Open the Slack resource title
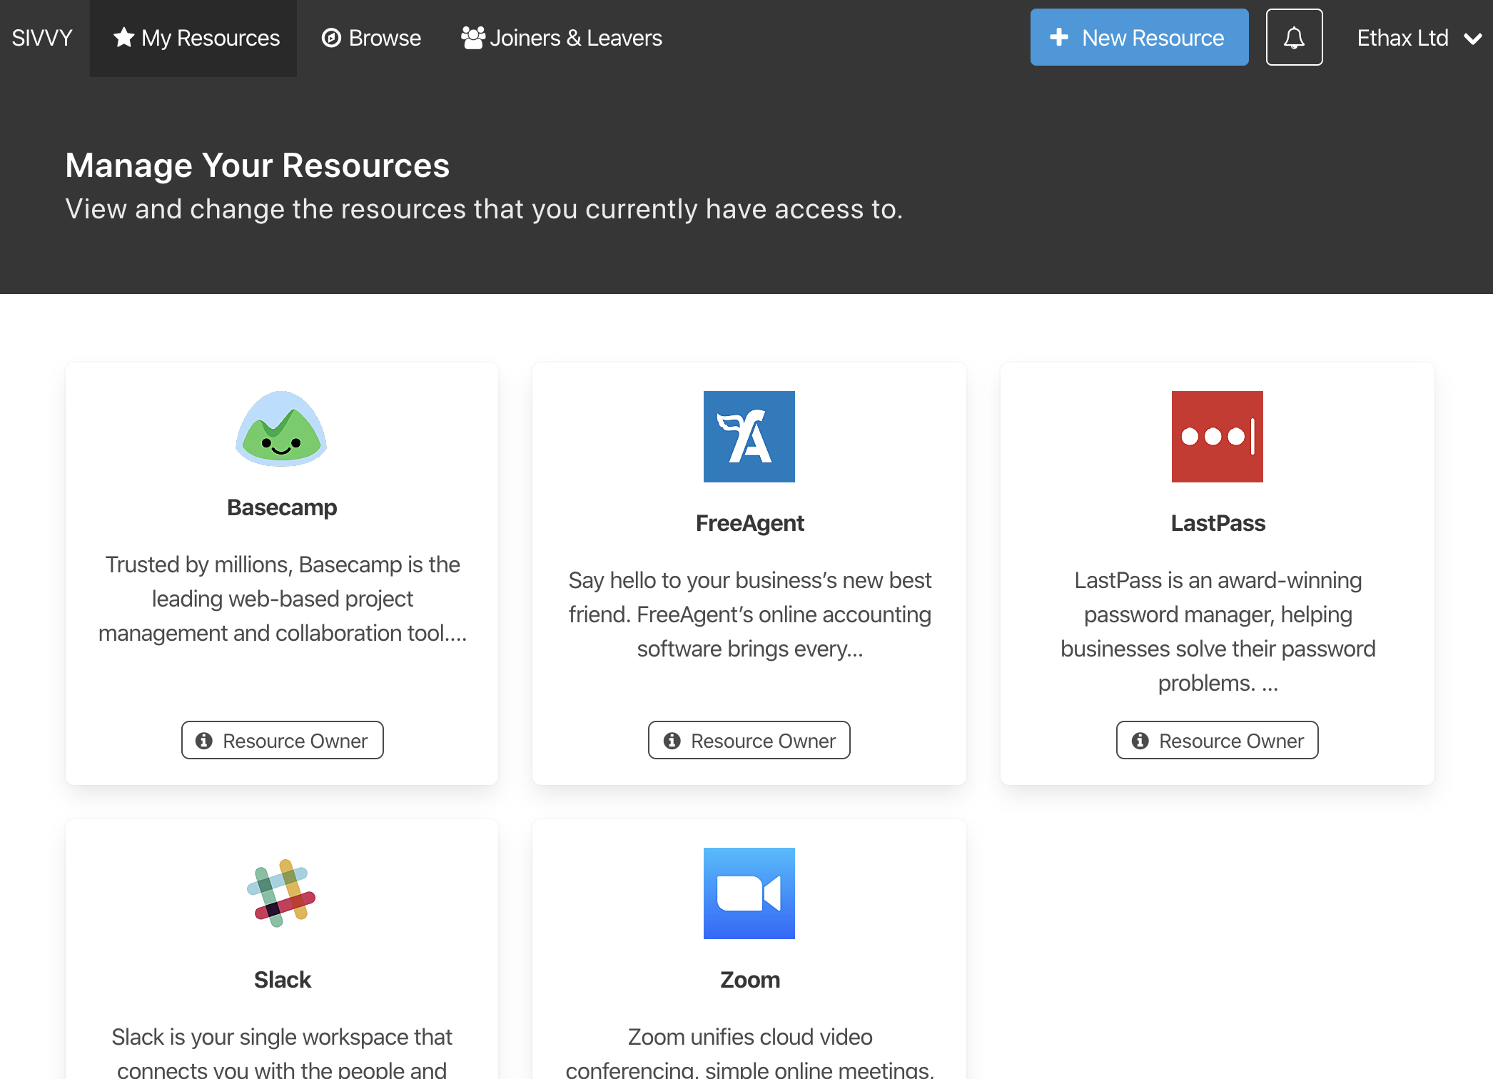 pos(282,980)
